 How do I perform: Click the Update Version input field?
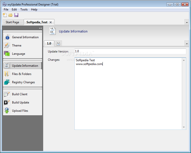(130, 51)
